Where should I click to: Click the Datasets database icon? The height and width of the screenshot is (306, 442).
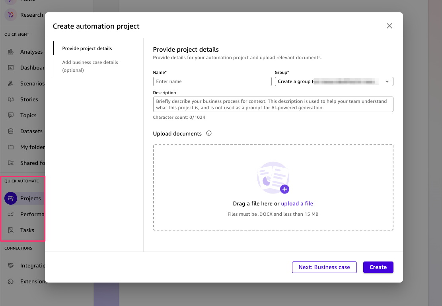[x=11, y=131]
